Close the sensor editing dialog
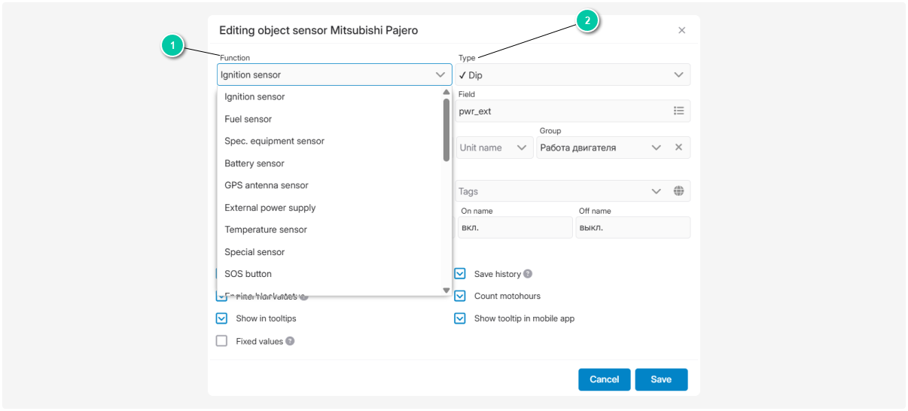This screenshot has height=411, width=908. [x=681, y=31]
